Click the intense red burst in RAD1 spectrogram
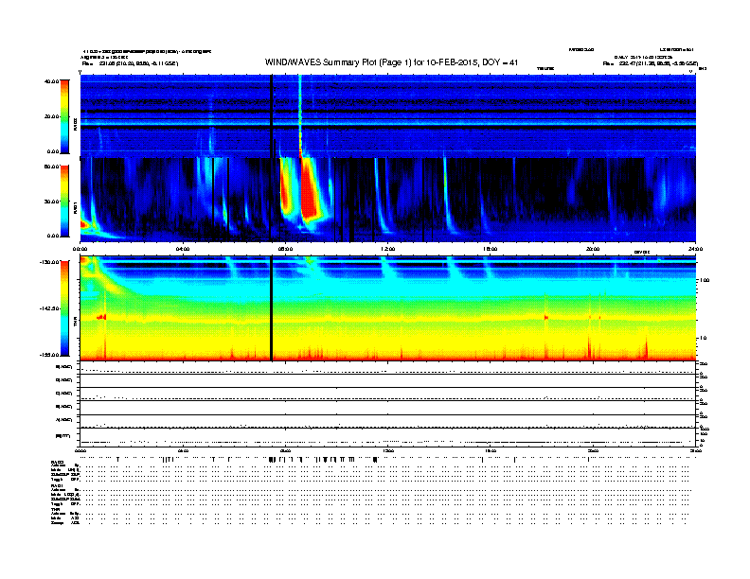Image resolution: width=750 pixels, height=579 pixels. [310, 188]
